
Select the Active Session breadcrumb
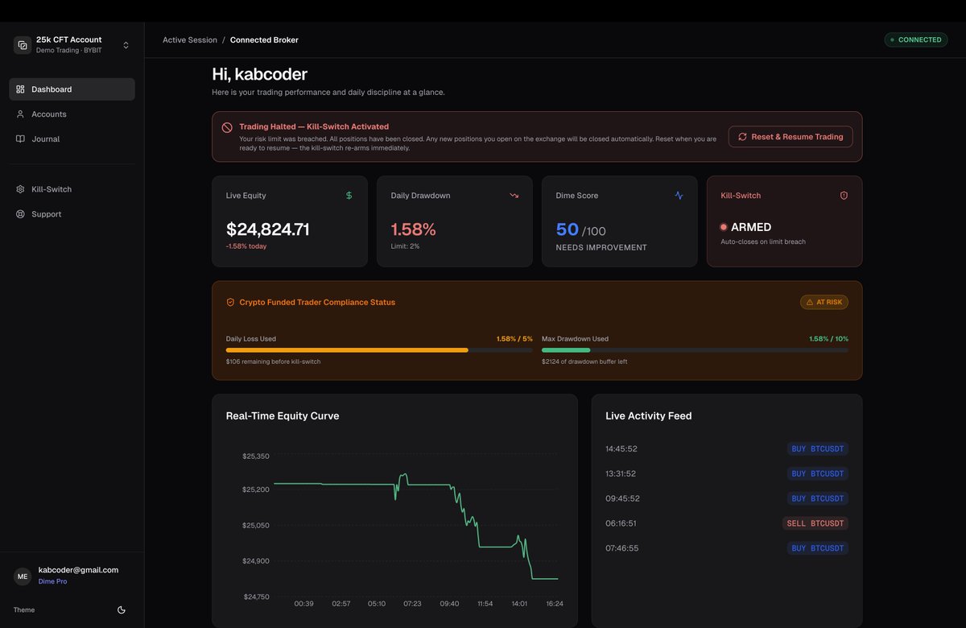tap(190, 40)
